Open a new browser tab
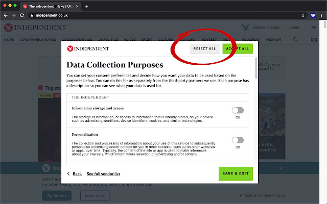327x204 pixels. (87, 7)
